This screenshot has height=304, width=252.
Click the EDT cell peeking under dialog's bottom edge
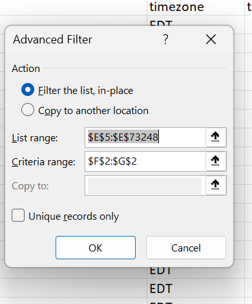(x=196, y=273)
